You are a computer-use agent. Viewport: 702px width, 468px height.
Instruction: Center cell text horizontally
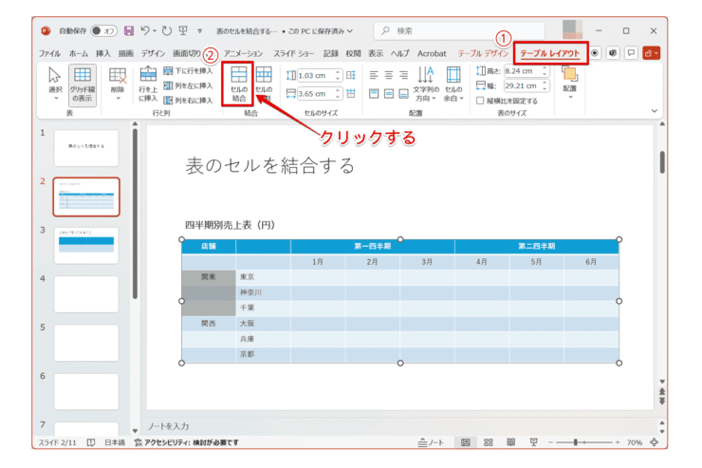[389, 75]
